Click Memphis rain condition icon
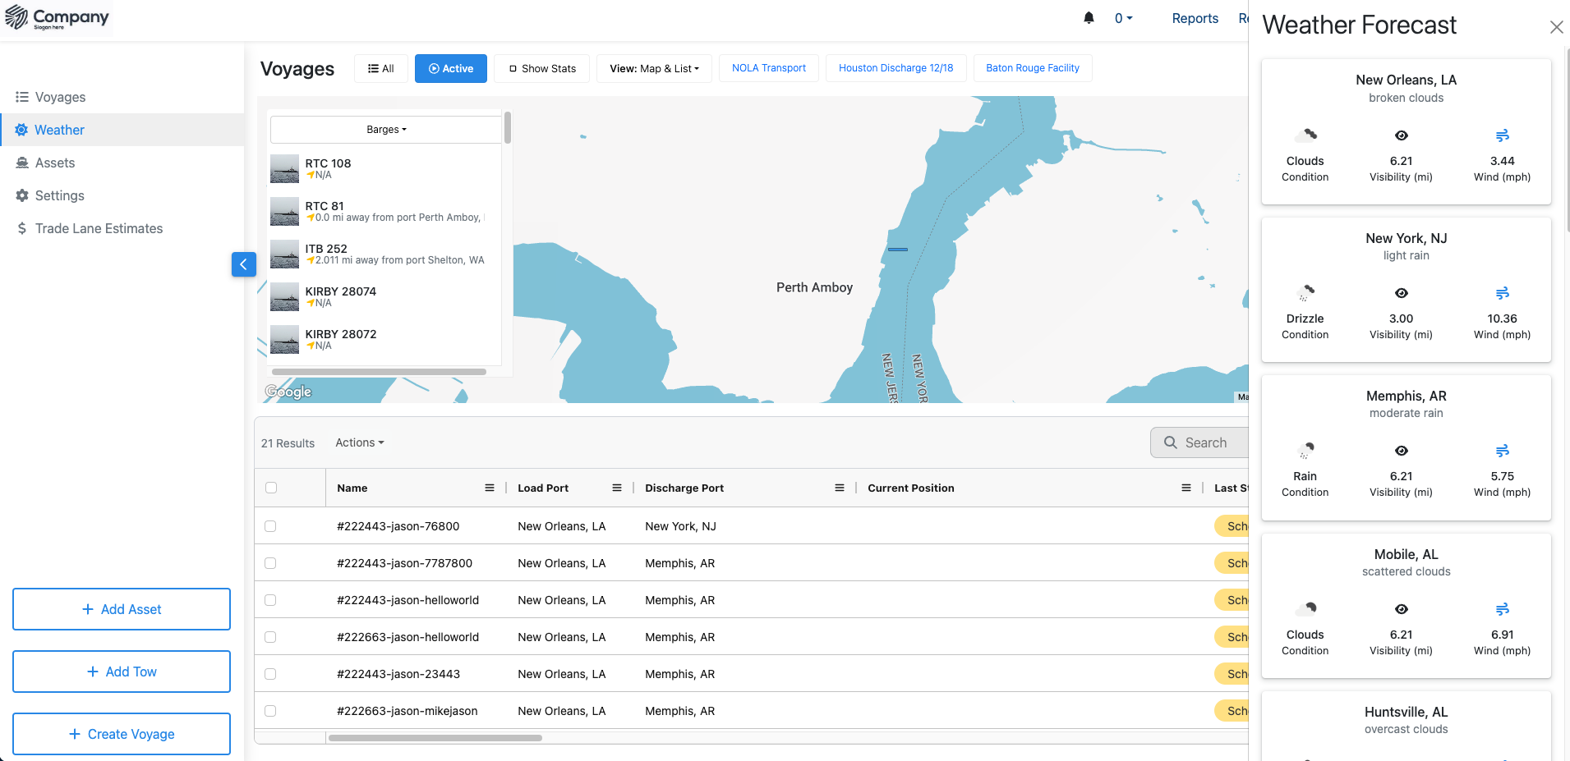 pyautogui.click(x=1305, y=450)
